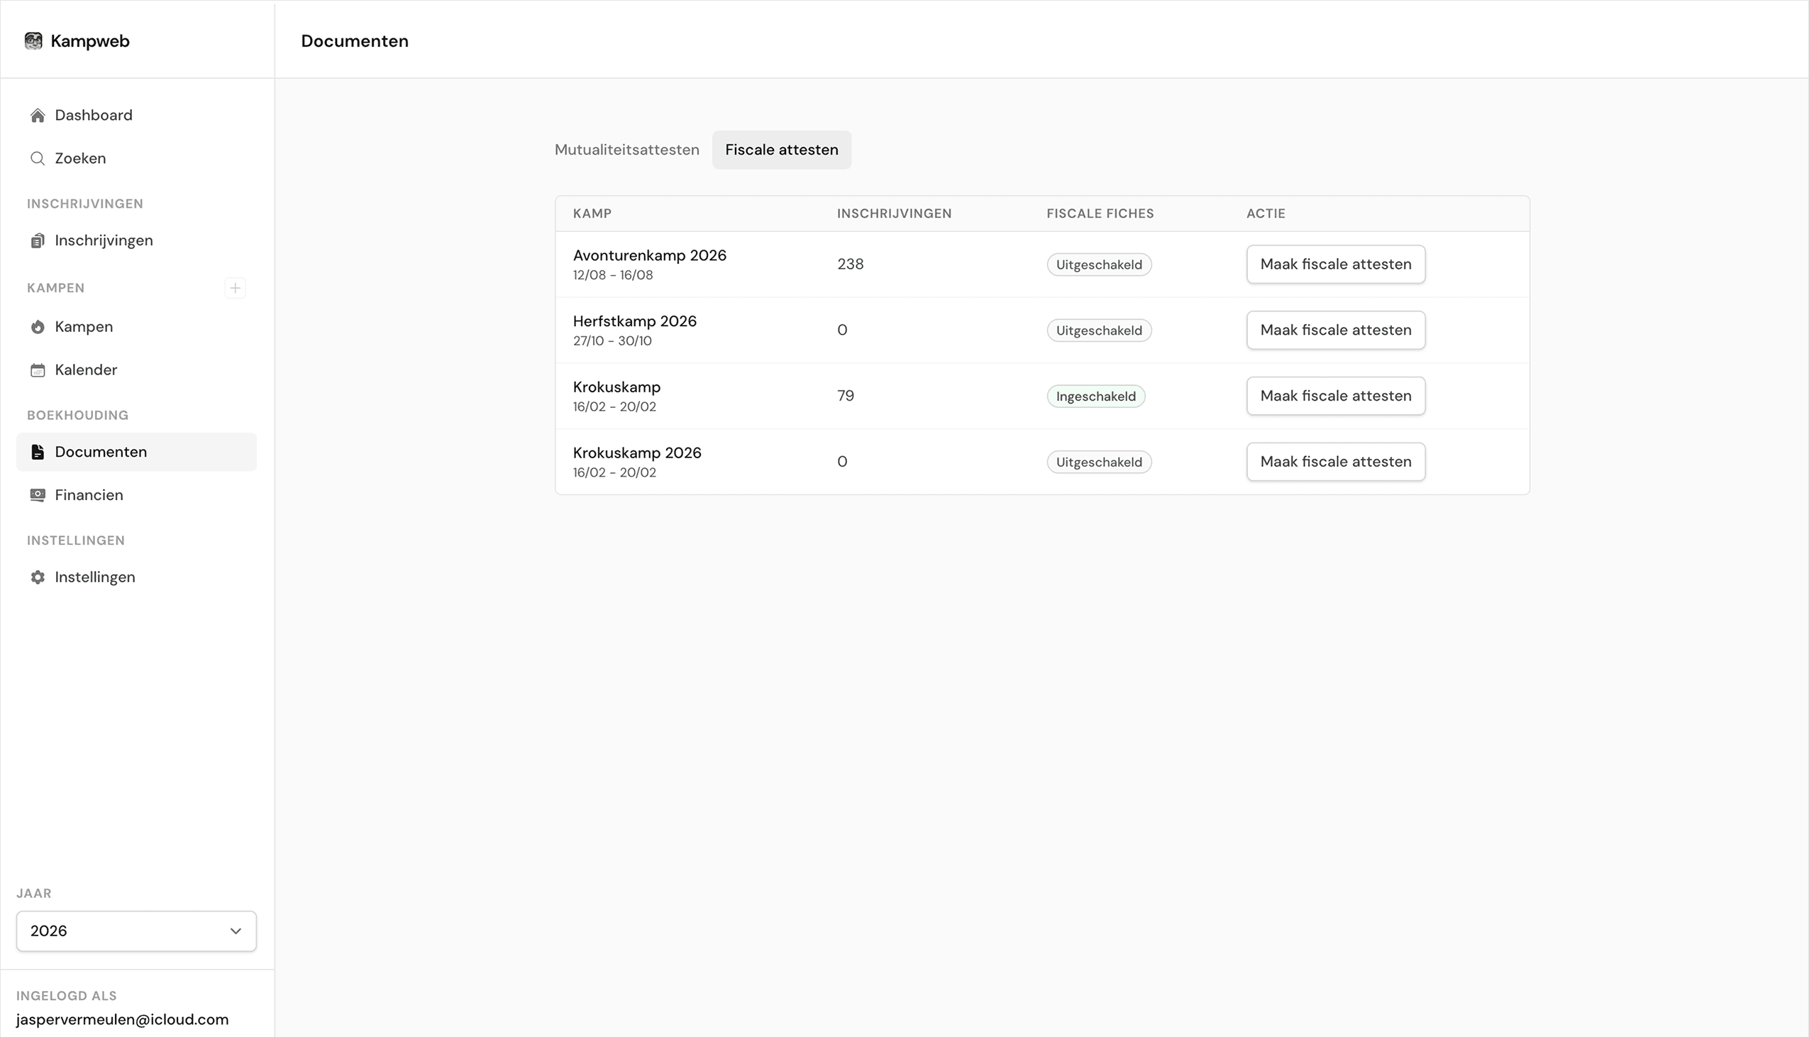The image size is (1809, 1037).
Task: Click the logged-in email jaspervermeulen@icloud.com
Action: click(x=123, y=1019)
